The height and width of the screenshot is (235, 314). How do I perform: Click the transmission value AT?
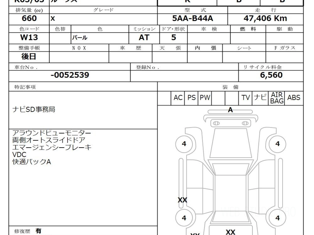coord(144,38)
